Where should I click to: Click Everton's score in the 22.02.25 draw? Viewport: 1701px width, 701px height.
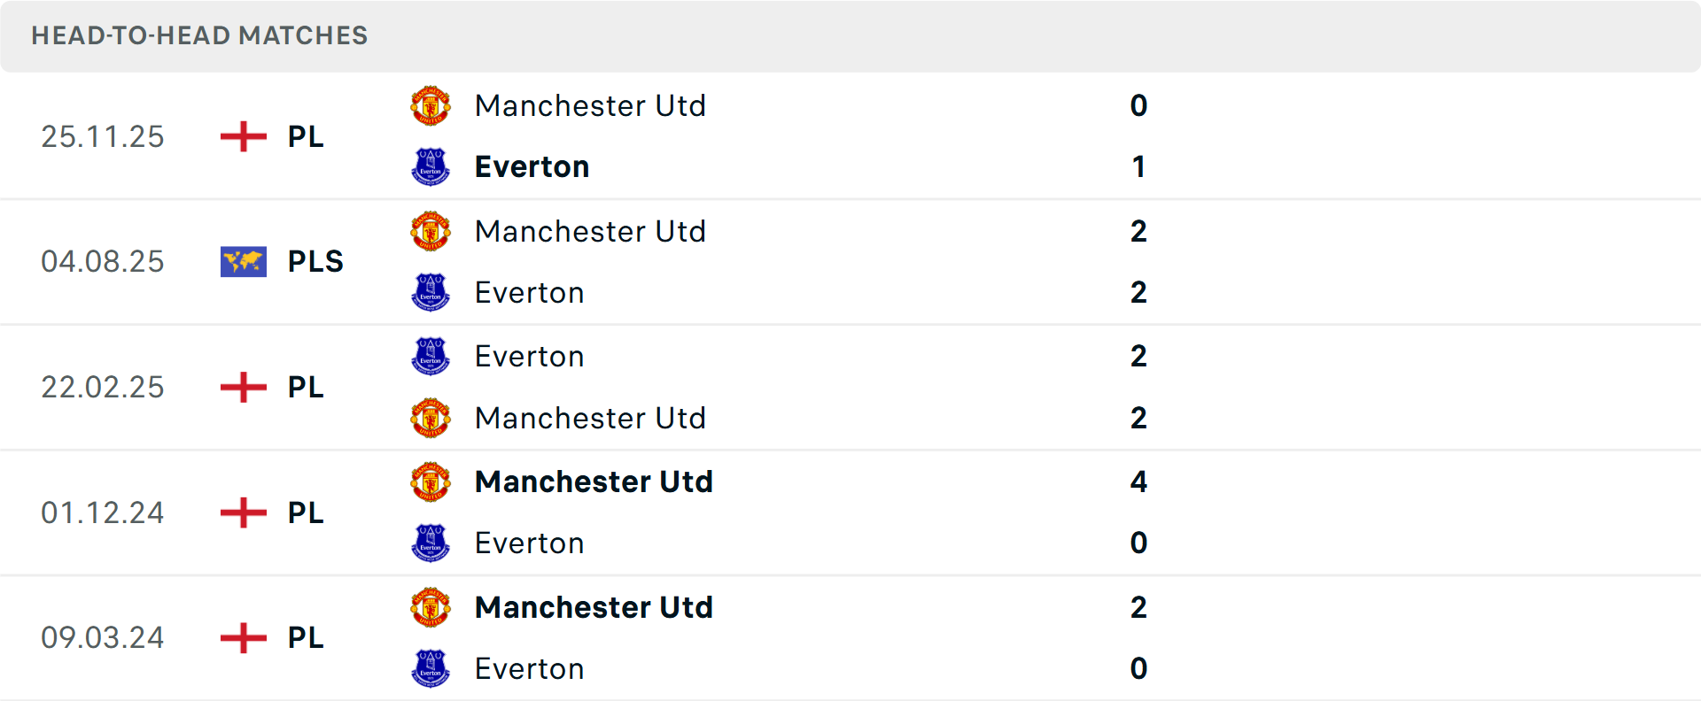click(x=1139, y=356)
